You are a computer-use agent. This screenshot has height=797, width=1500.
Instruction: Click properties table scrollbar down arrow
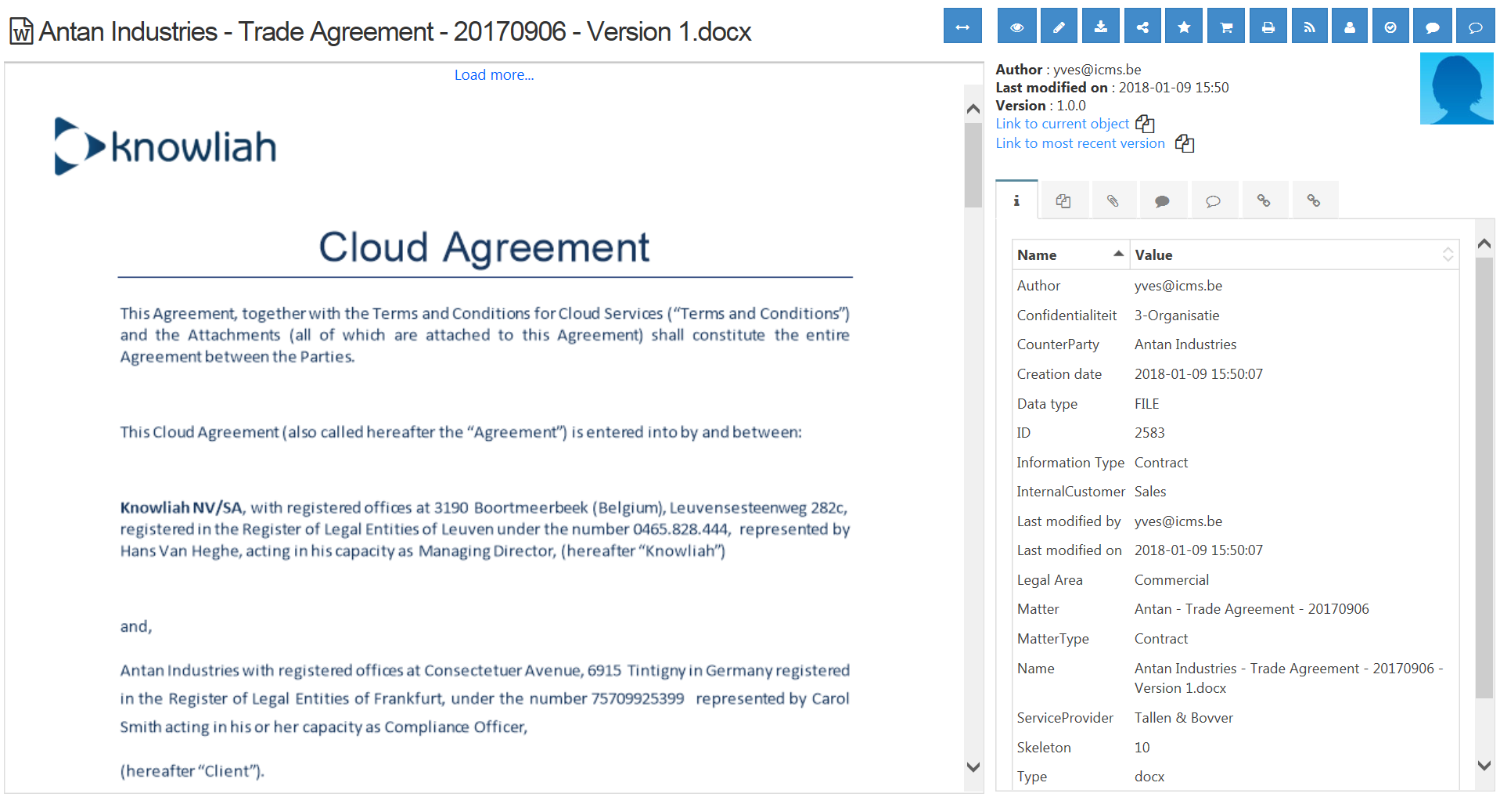point(1484,766)
